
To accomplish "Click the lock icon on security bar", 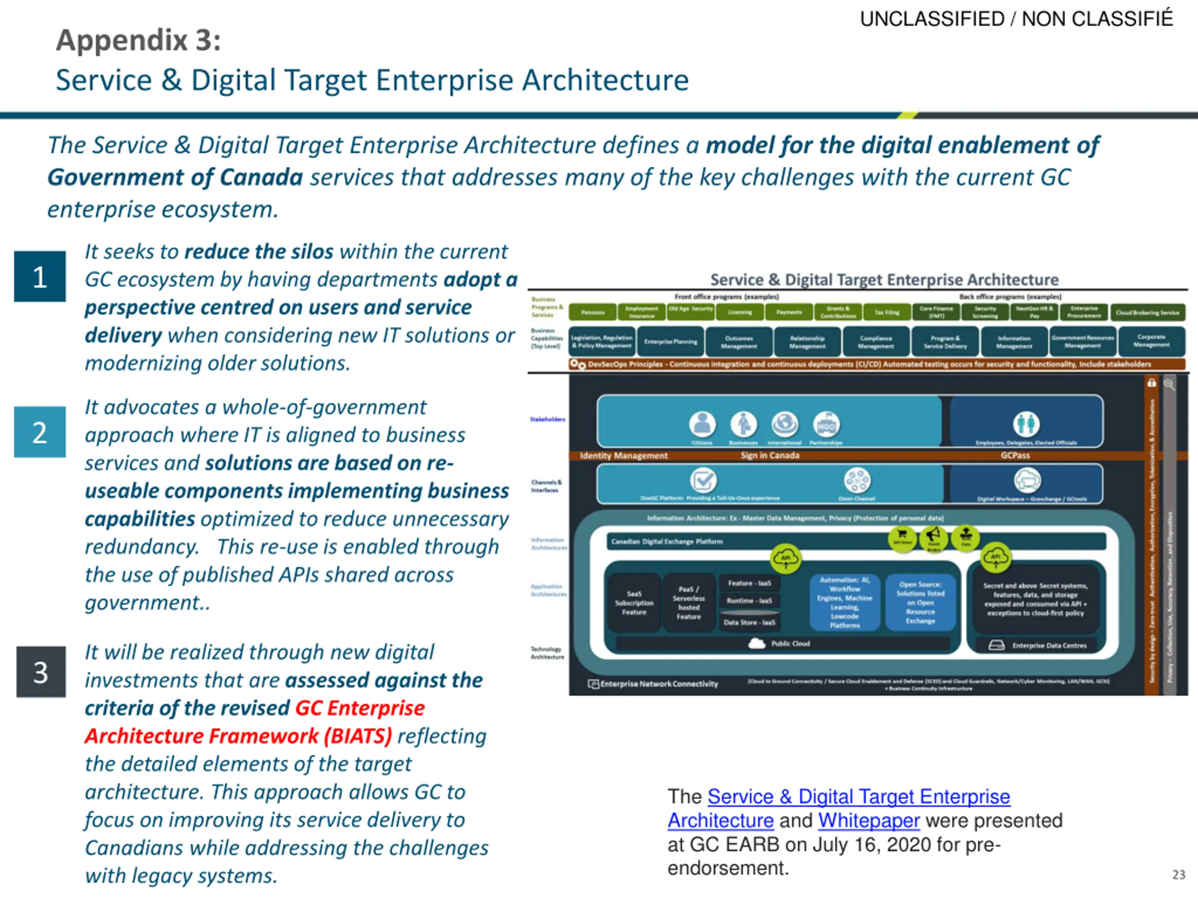I will [1151, 383].
